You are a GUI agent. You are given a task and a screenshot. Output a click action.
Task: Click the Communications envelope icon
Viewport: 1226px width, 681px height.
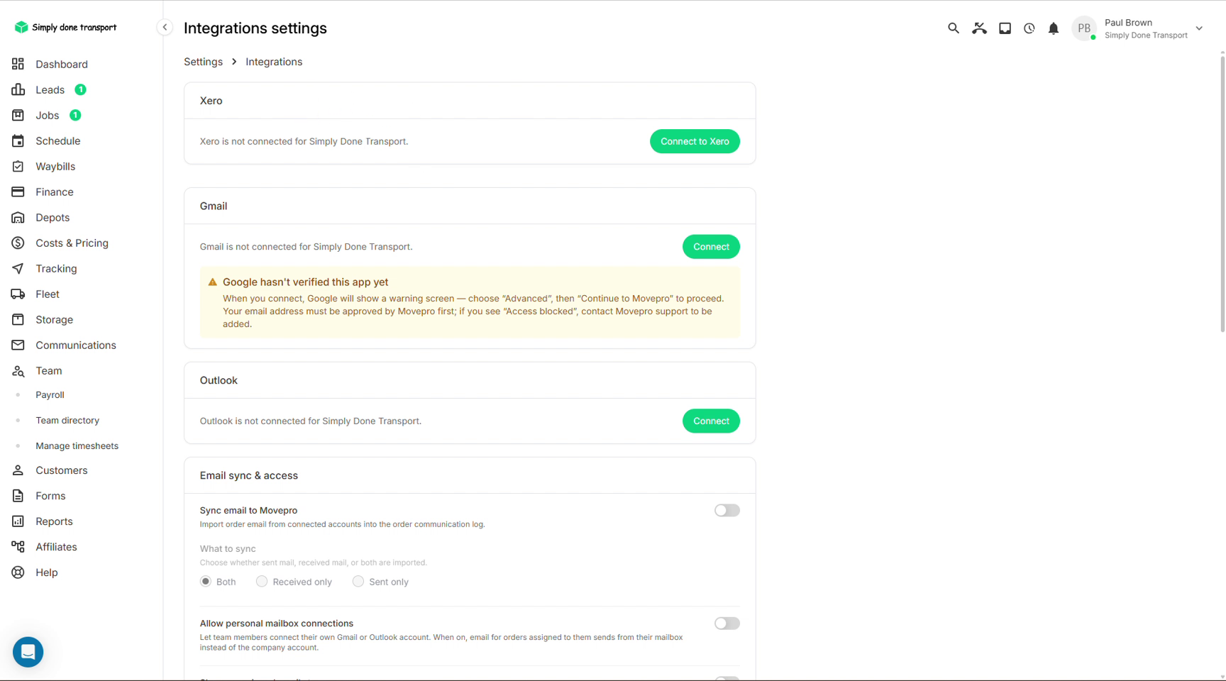coord(18,345)
